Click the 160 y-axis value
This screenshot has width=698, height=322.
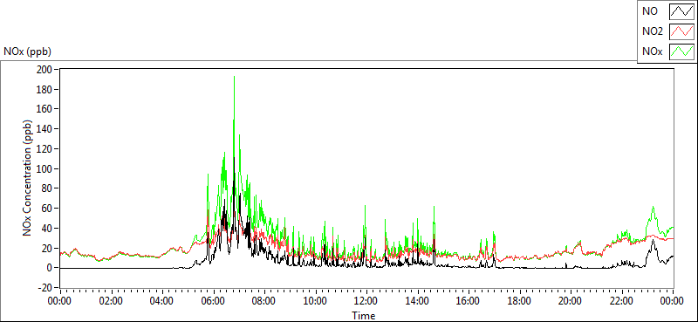click(44, 109)
